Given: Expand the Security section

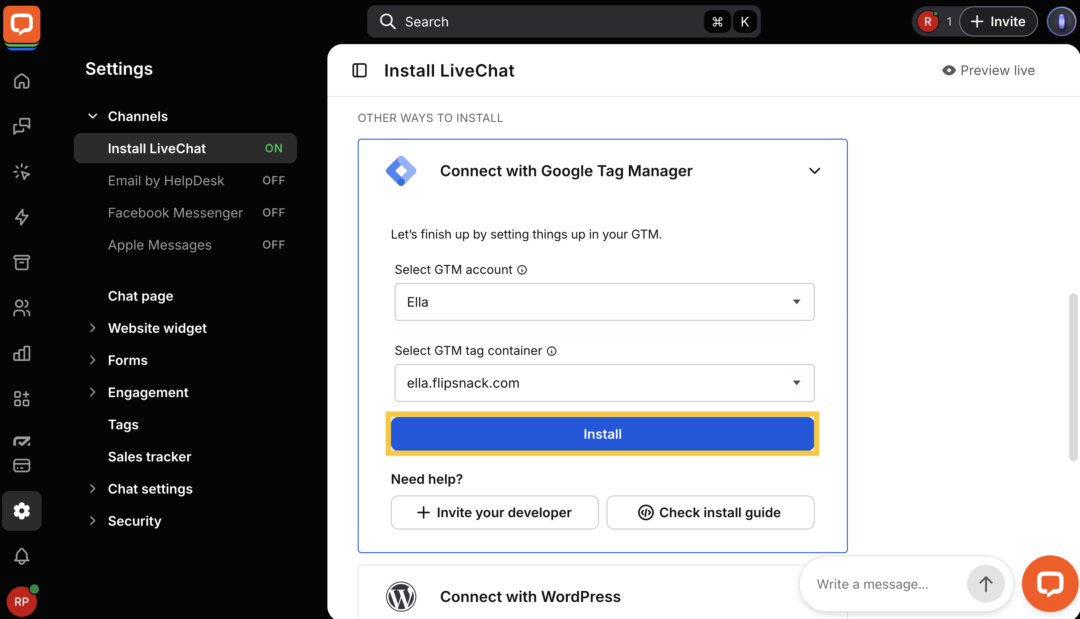Looking at the screenshot, I should [x=92, y=521].
